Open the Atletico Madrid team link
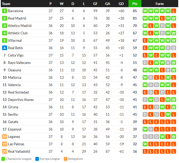This screenshot has height=163, width=179. pos(20,26)
